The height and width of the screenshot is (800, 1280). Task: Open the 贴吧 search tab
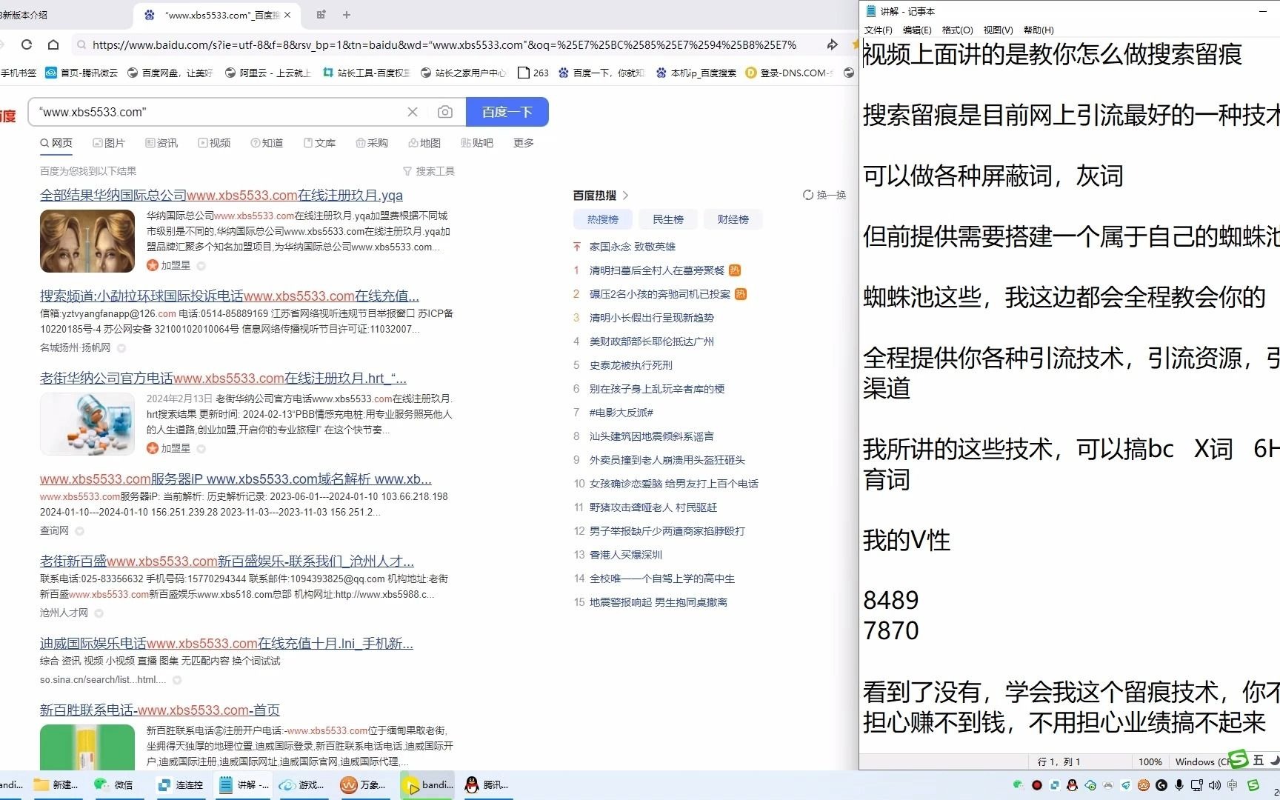coord(477,143)
